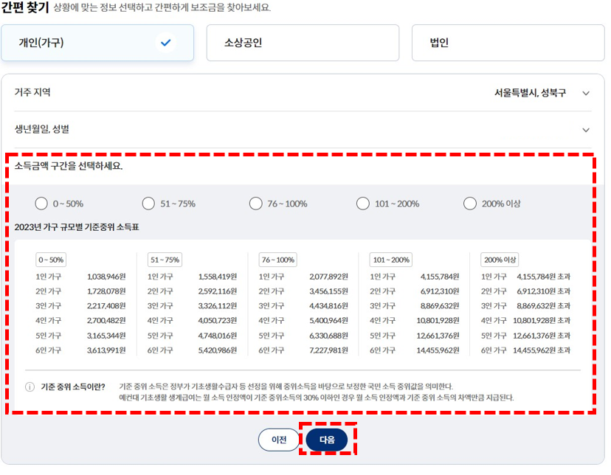Click the 다음 button
The image size is (611, 475).
point(328,439)
